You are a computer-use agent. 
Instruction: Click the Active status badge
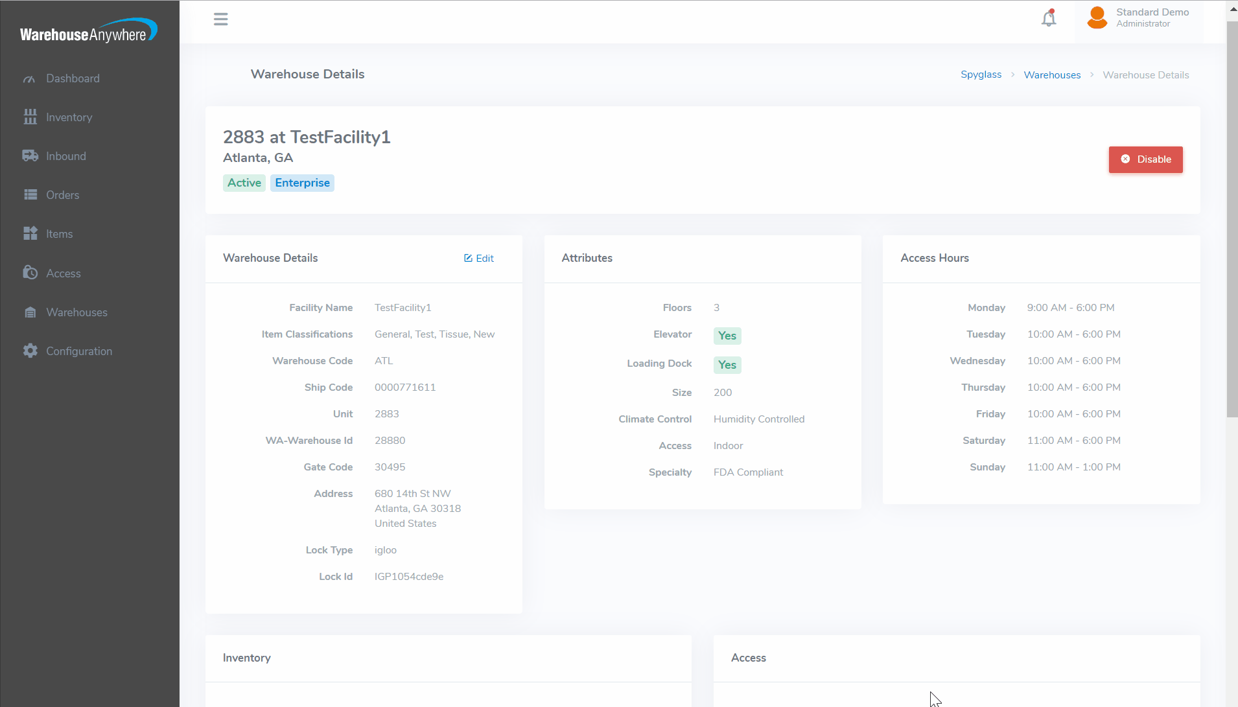pyautogui.click(x=244, y=183)
